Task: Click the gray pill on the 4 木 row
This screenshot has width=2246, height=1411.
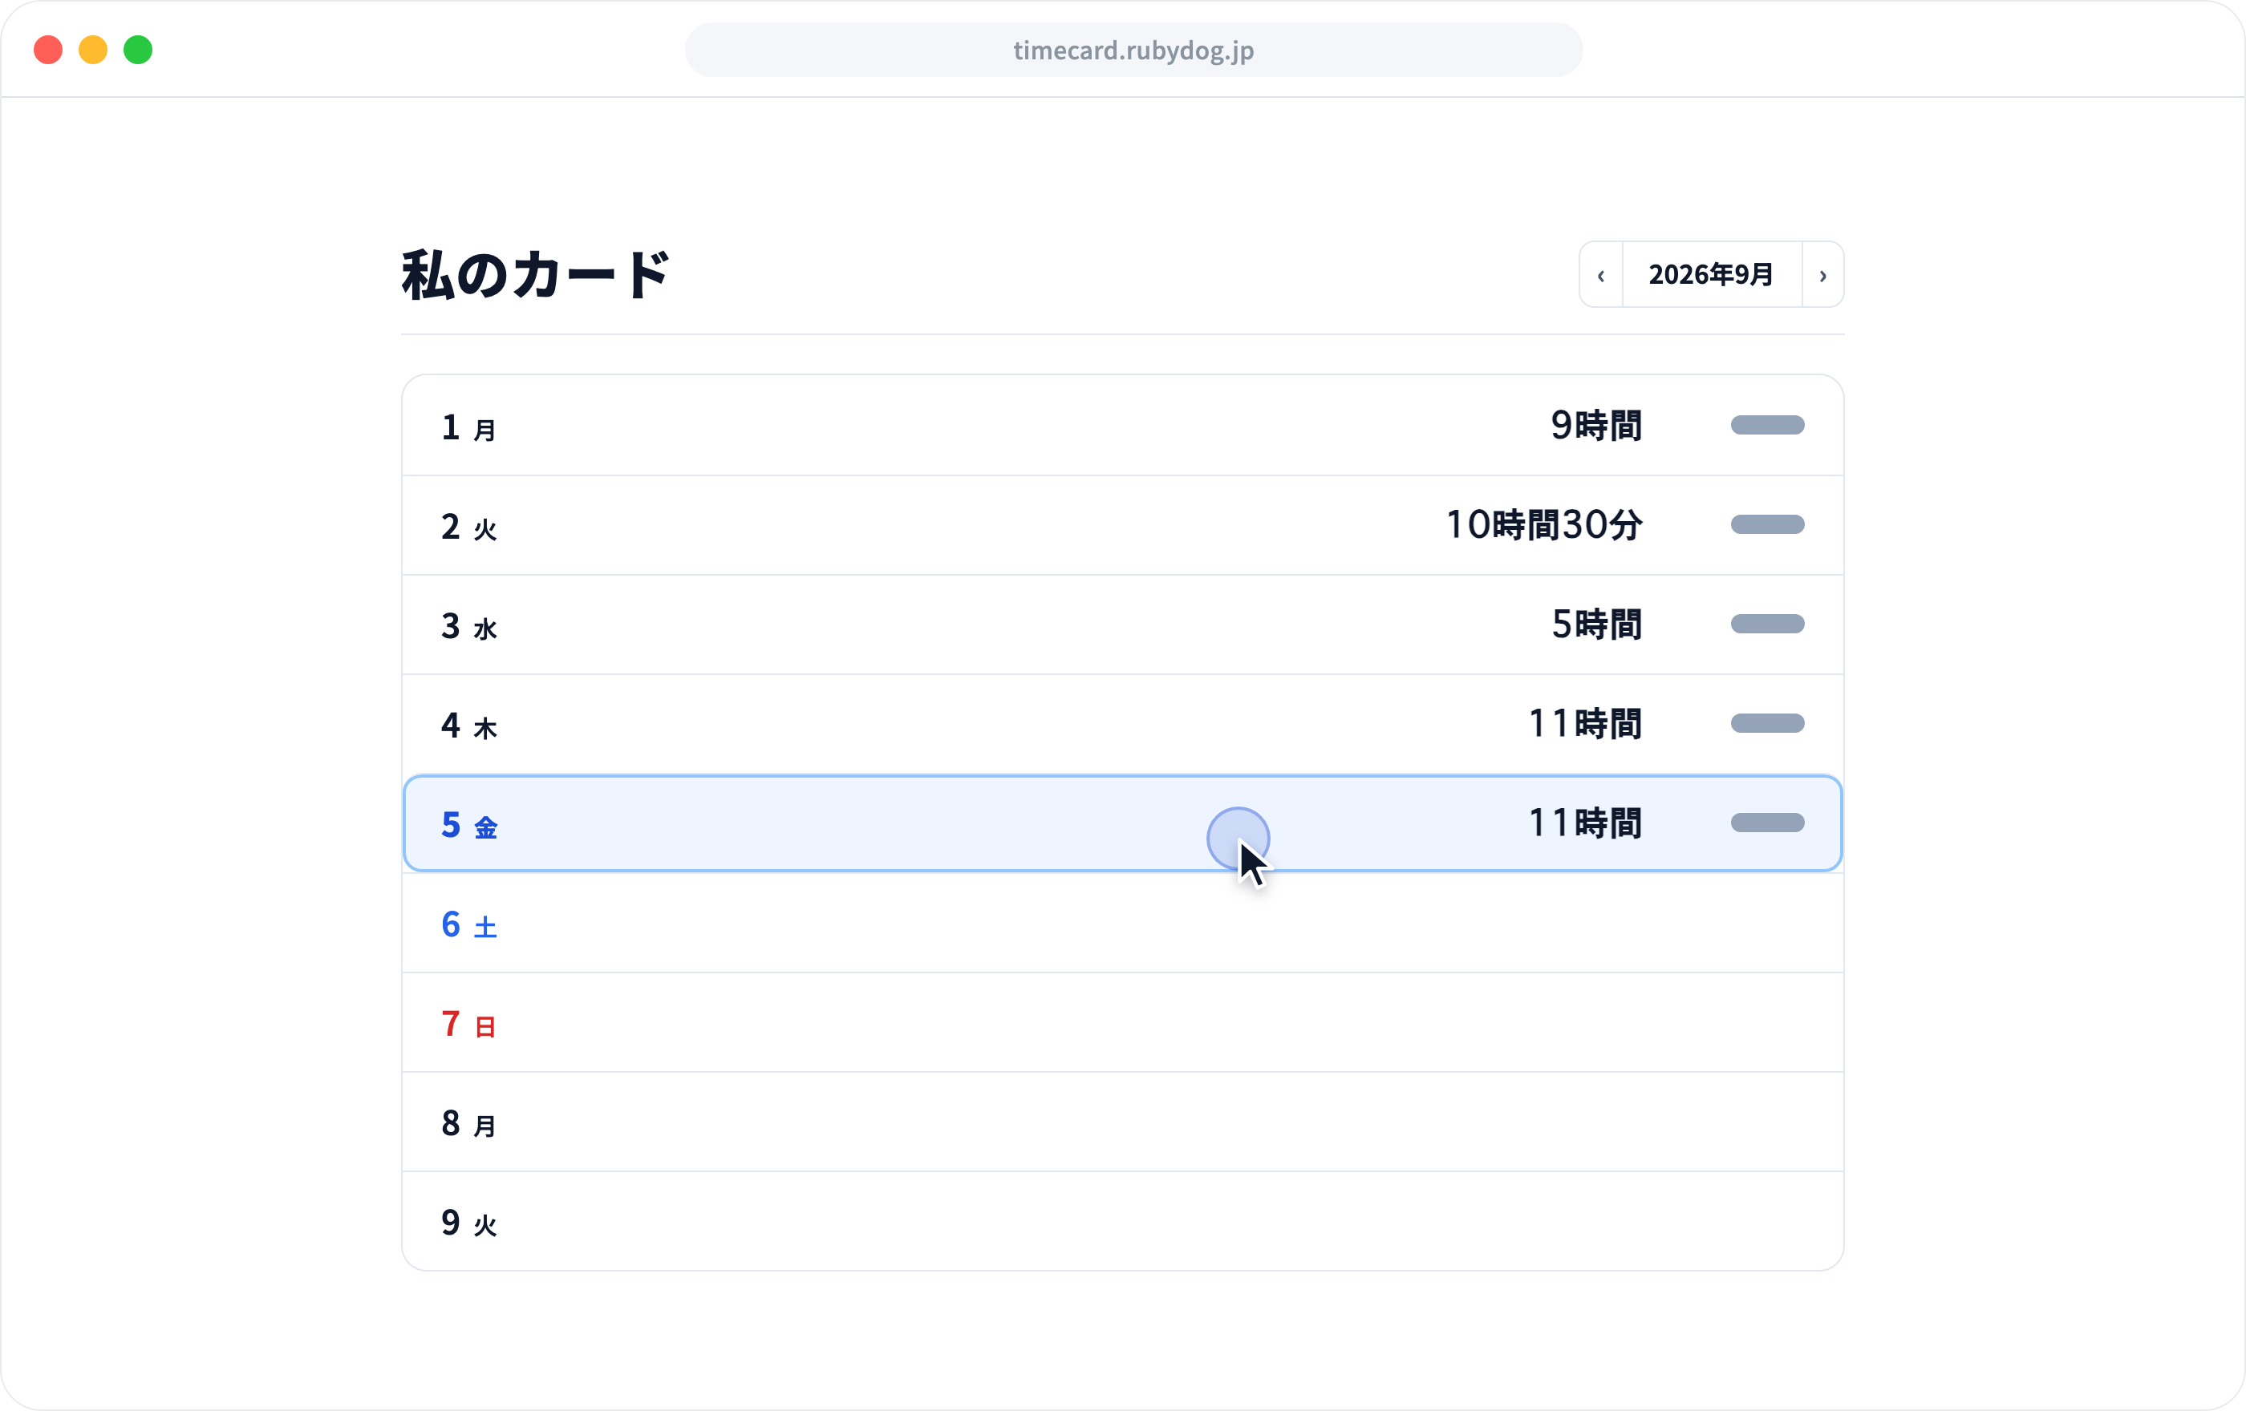Action: (1767, 723)
